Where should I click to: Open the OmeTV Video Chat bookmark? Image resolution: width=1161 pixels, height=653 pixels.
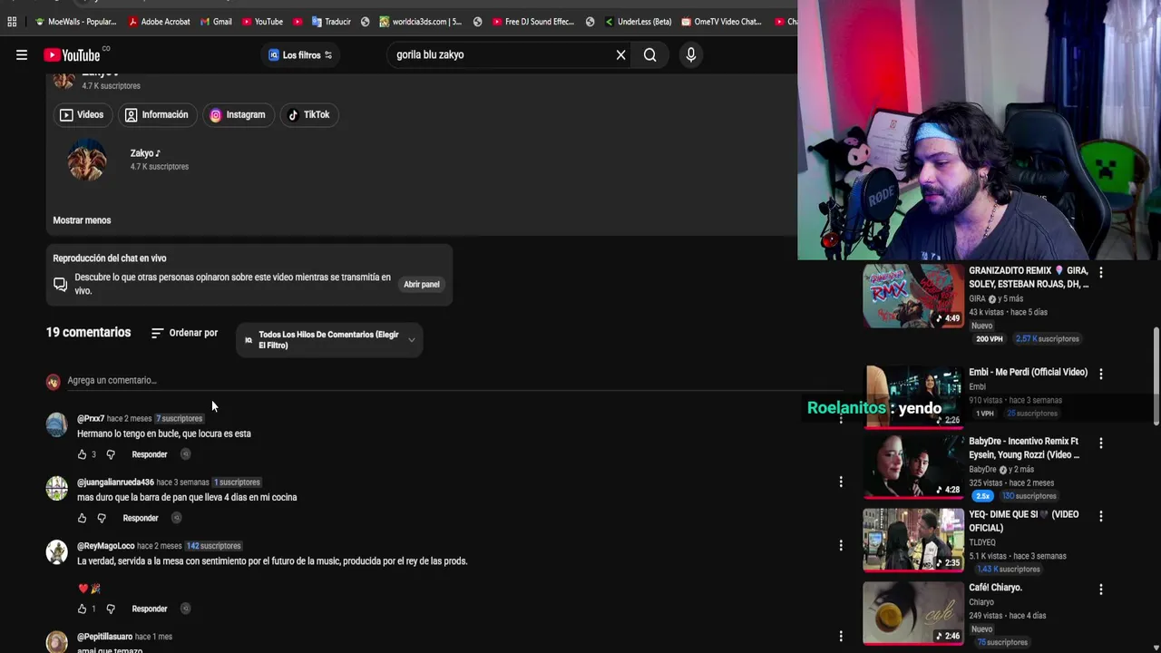(x=722, y=22)
